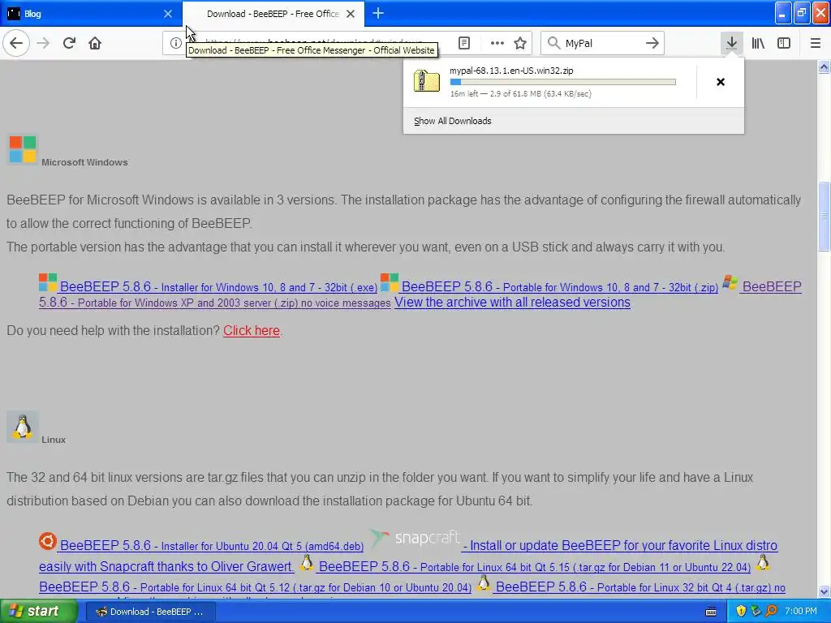Screen dimensions: 831x623
Task: Close the Download - BeeBEEP tab
Action: click(351, 14)
